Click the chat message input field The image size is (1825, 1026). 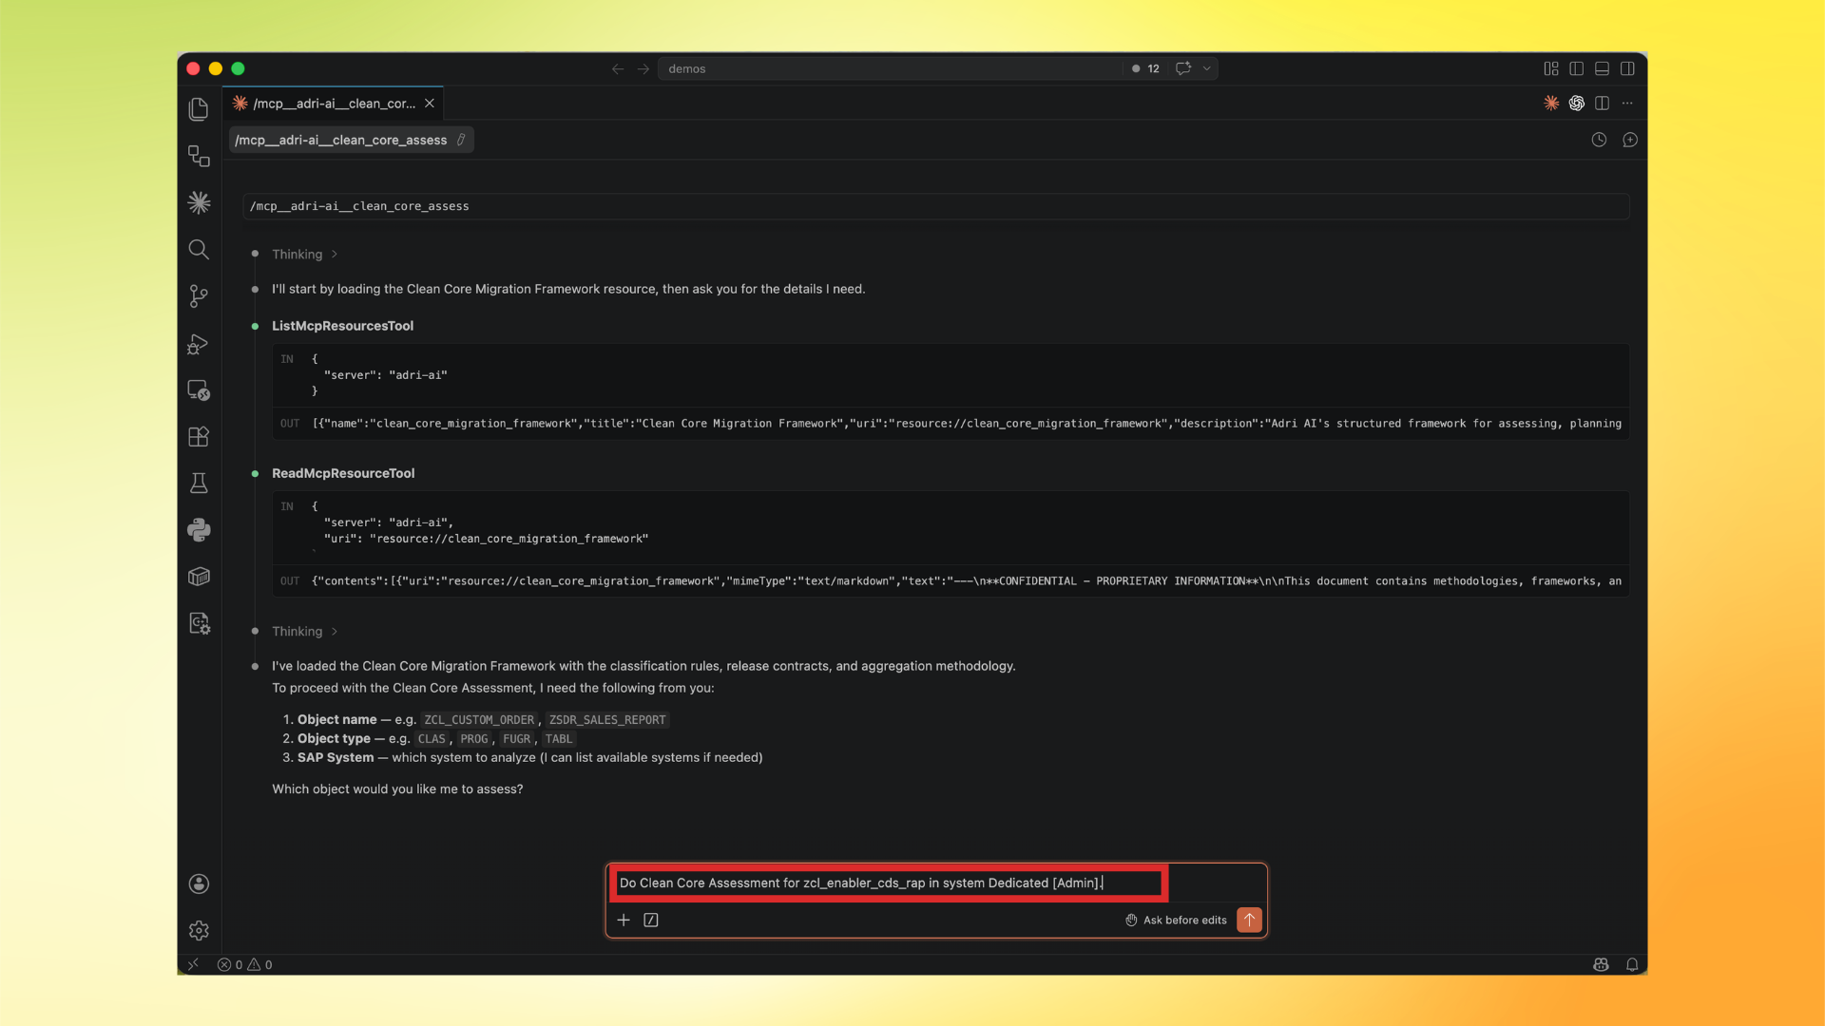pos(889,883)
